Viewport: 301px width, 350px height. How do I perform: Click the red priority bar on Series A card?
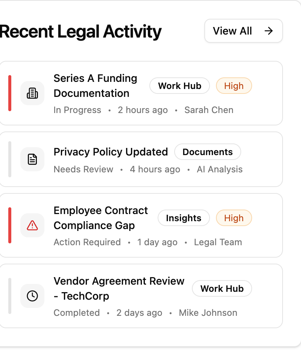pos(10,93)
